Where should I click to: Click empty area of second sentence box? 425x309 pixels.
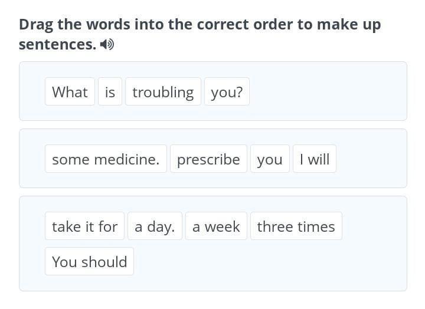click(x=371, y=159)
